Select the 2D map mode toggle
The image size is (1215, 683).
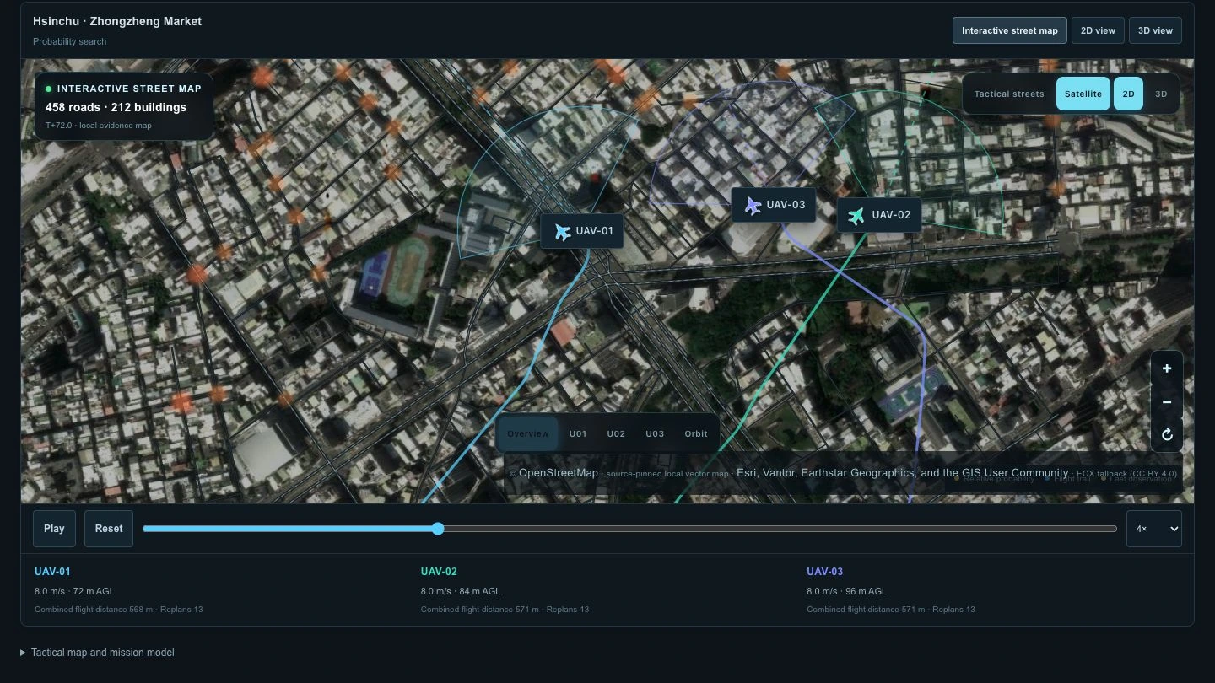1128,94
